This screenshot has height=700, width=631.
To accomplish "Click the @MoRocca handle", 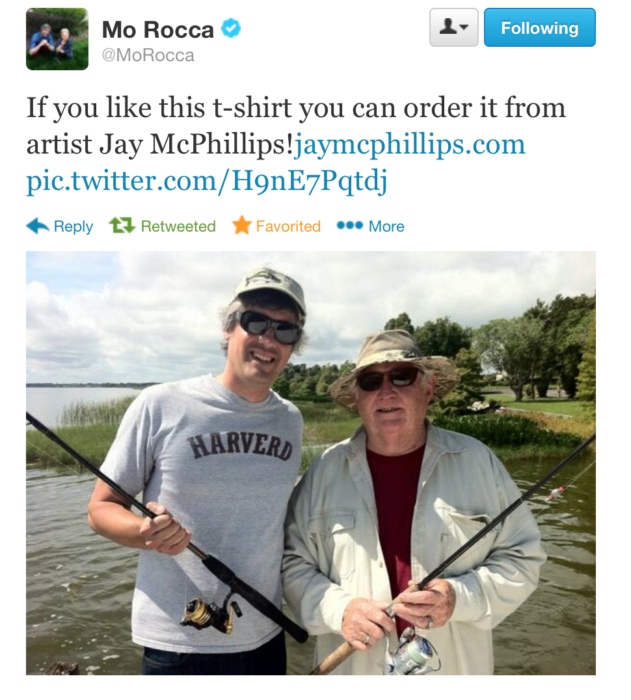I will (148, 55).
